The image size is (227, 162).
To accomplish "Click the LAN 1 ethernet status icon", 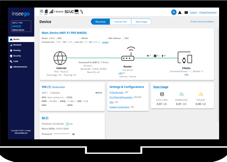I will (x=41, y=11).
